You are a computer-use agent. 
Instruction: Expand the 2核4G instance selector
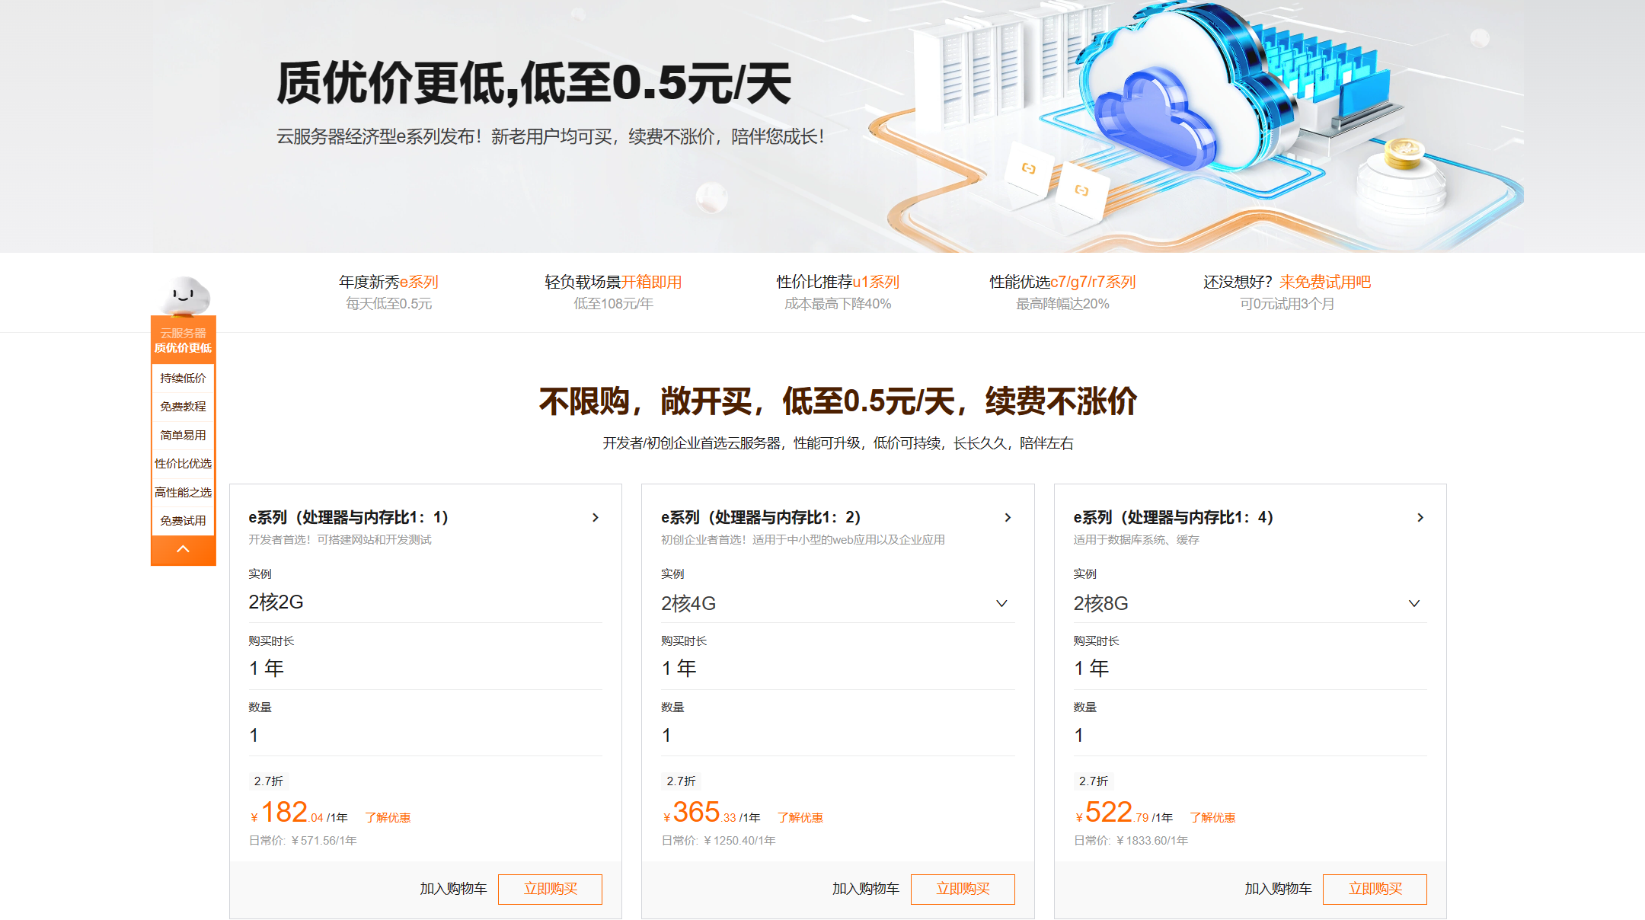(x=1002, y=604)
